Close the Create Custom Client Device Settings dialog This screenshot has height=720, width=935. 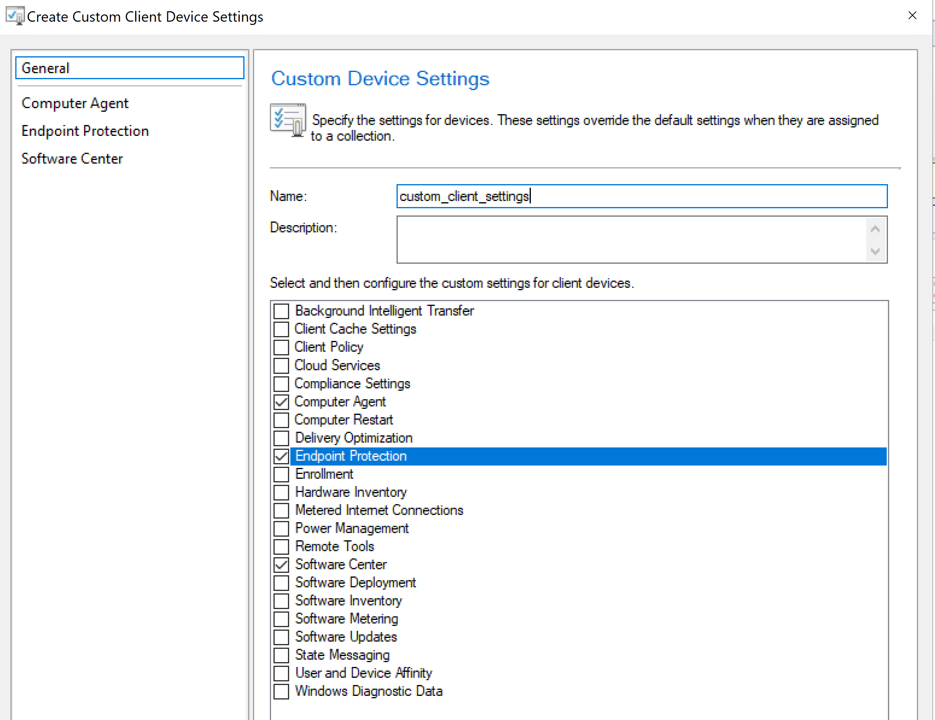tap(912, 16)
